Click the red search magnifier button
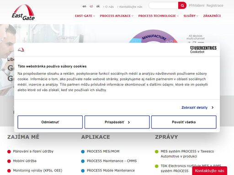The width and height of the screenshot is (234, 175). pyautogui.click(x=182, y=5)
